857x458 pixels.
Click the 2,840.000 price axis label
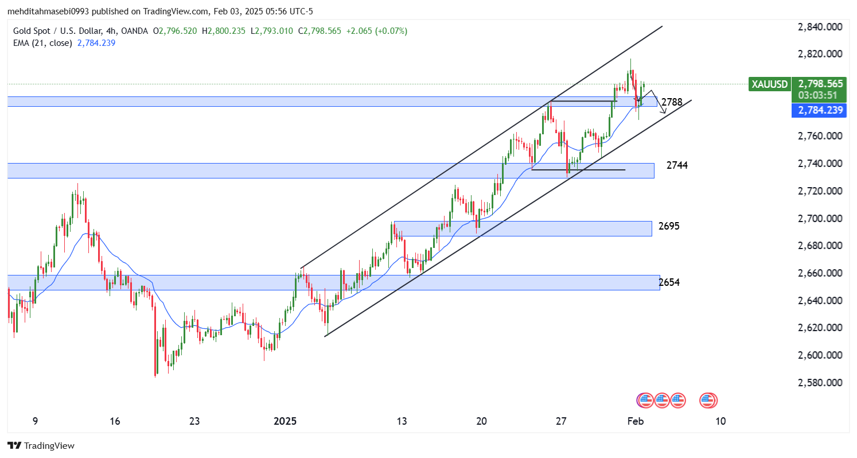point(820,27)
